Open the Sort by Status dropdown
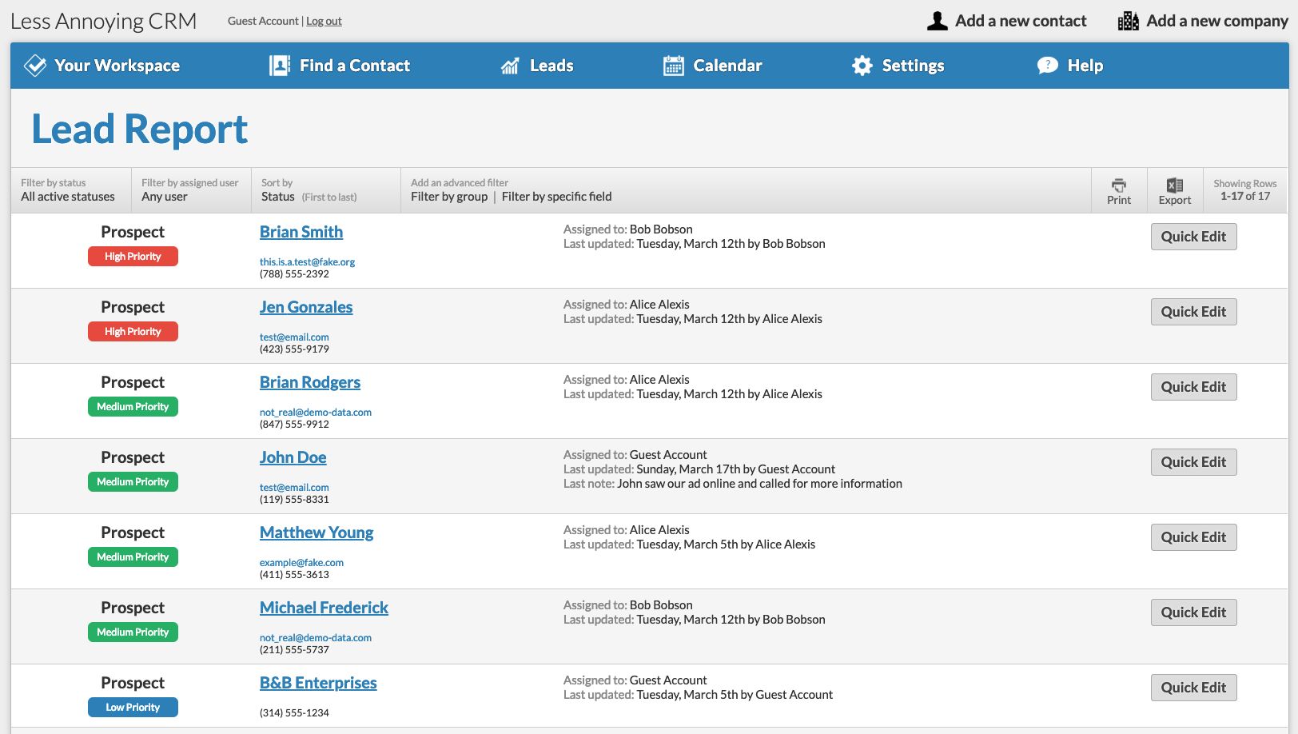The height and width of the screenshot is (734, 1298). pyautogui.click(x=326, y=190)
